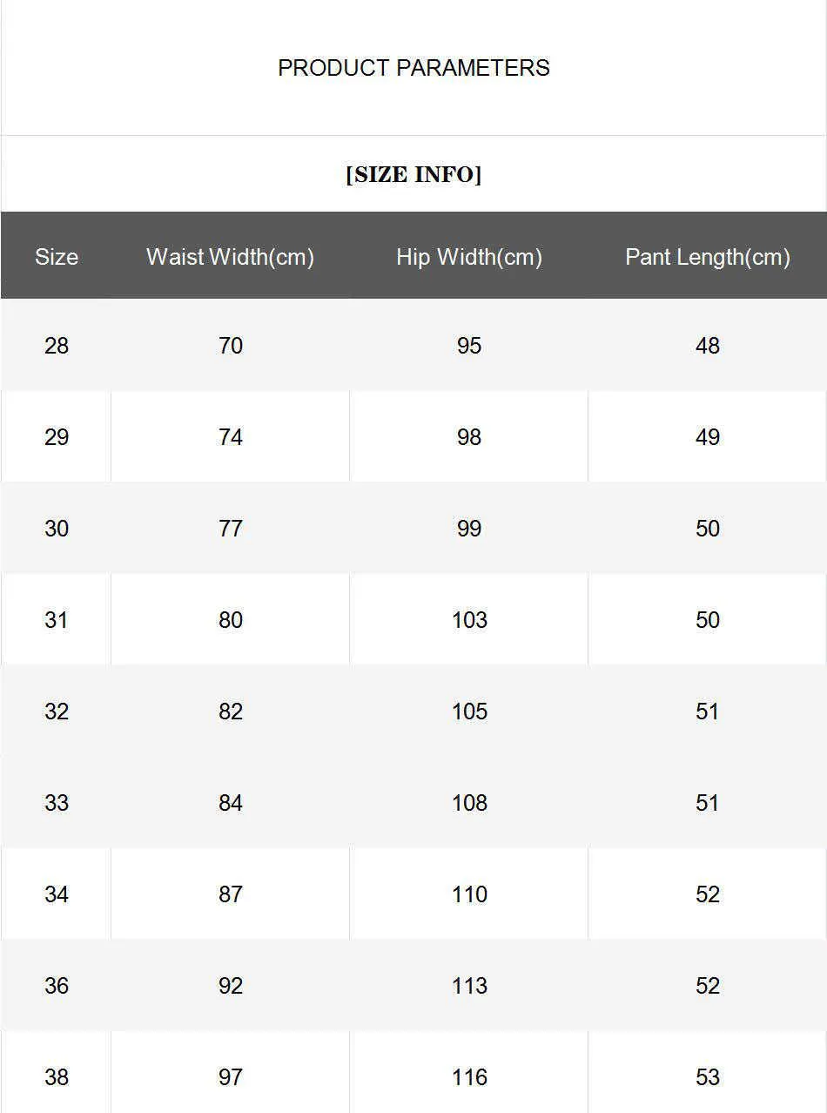Click the Waist Width(cm) column header
The image size is (827, 1113).
231,257
